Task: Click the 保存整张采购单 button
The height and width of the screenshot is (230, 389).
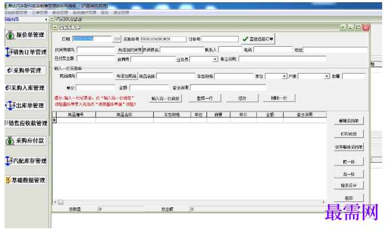Action: pyautogui.click(x=348, y=147)
